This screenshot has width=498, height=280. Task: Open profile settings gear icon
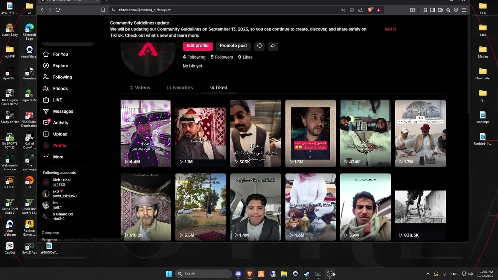tap(260, 45)
